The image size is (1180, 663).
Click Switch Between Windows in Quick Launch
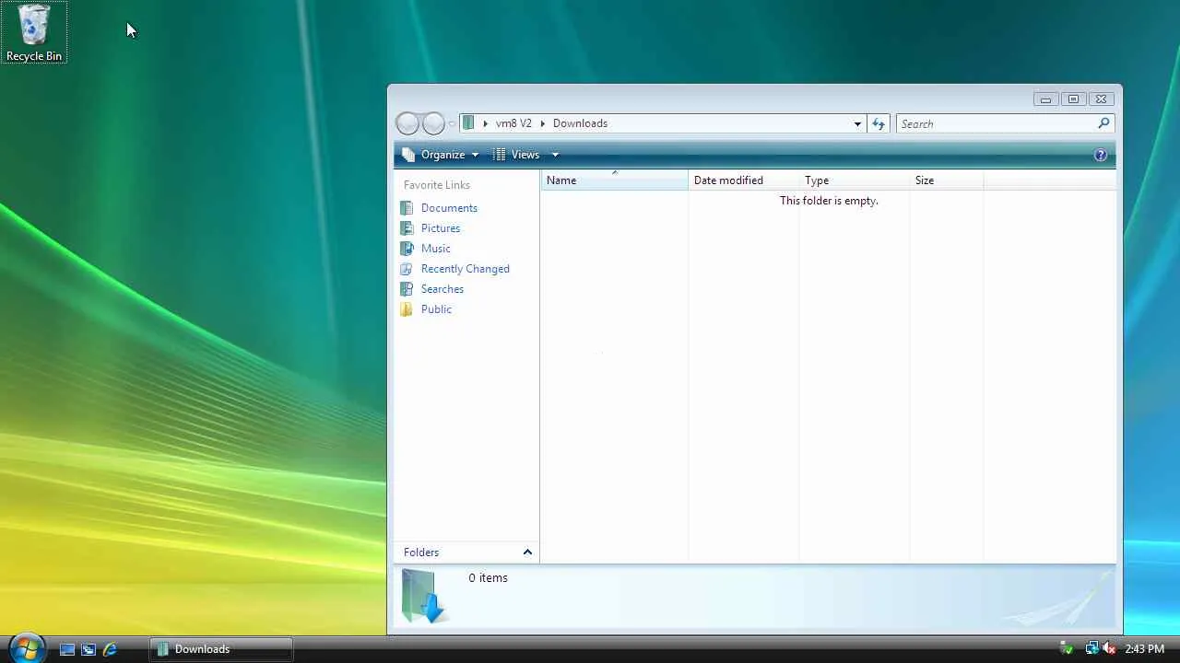[x=88, y=649]
